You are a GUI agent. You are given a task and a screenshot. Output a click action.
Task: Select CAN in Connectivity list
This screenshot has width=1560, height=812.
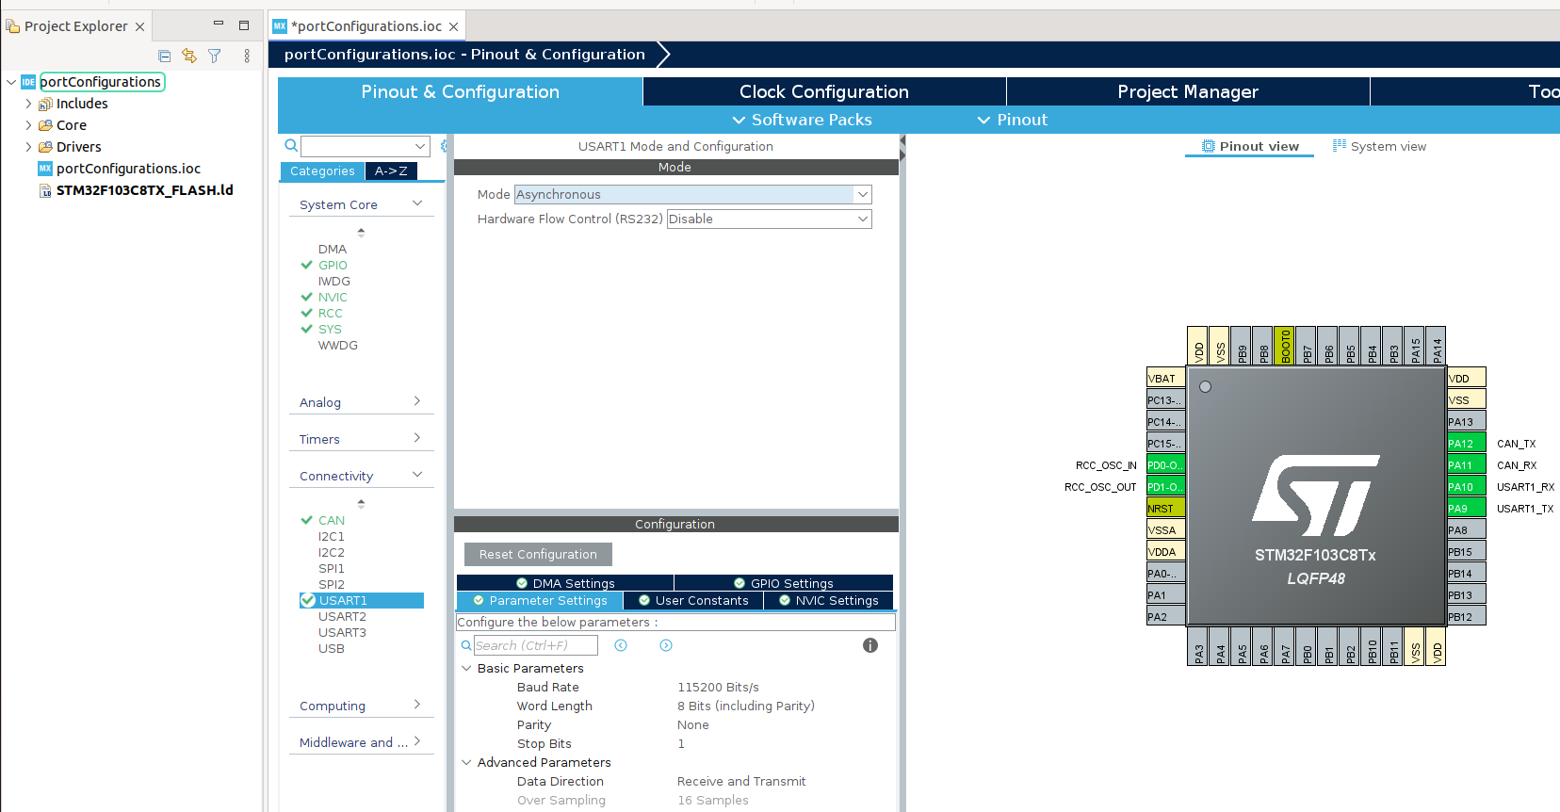332,521
